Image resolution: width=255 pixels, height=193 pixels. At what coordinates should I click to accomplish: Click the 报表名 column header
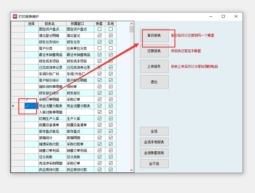click(52, 24)
